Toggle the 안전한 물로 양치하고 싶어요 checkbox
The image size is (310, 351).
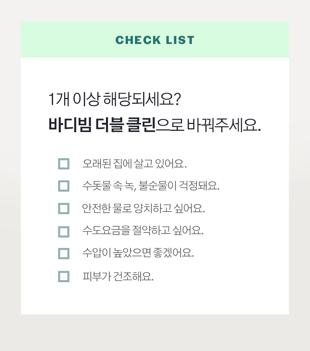[63, 208]
